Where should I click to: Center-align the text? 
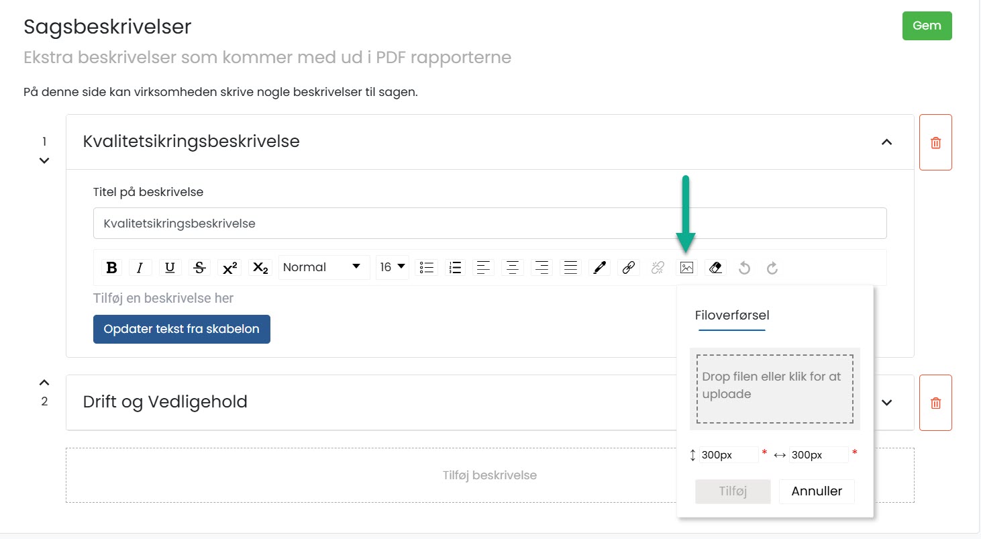(513, 268)
